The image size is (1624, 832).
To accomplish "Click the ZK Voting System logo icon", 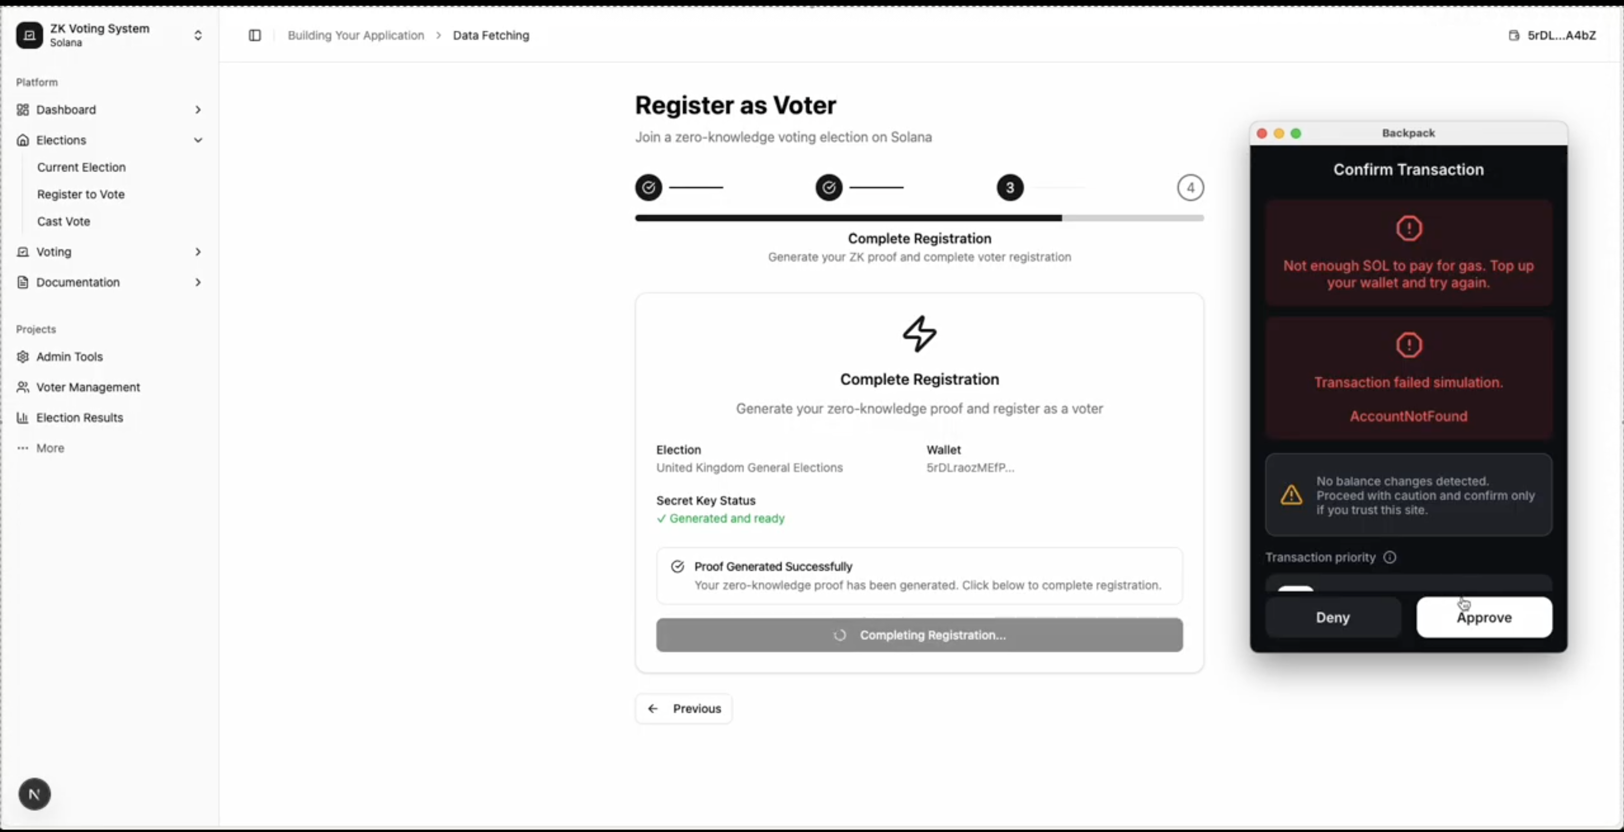I will point(29,35).
